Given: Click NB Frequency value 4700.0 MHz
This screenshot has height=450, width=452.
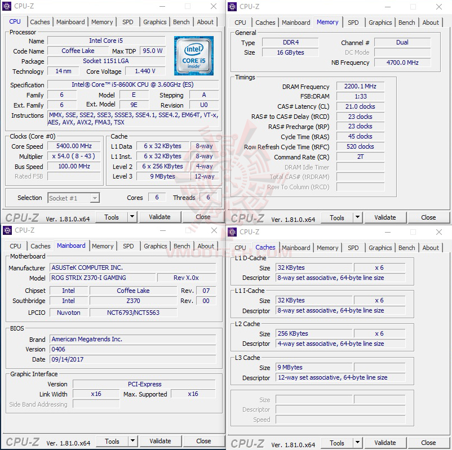Looking at the screenshot, I should coord(402,63).
